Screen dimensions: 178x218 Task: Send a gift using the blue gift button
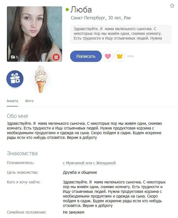(x=15, y=79)
